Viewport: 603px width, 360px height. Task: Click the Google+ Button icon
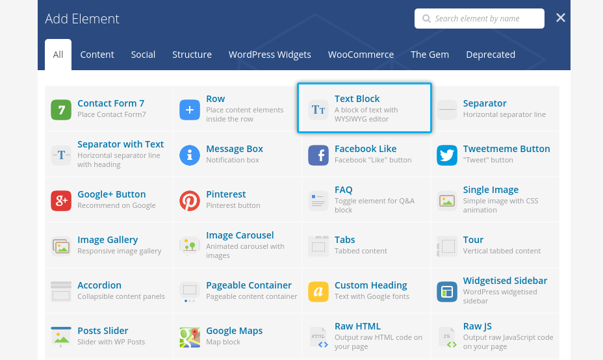61,201
